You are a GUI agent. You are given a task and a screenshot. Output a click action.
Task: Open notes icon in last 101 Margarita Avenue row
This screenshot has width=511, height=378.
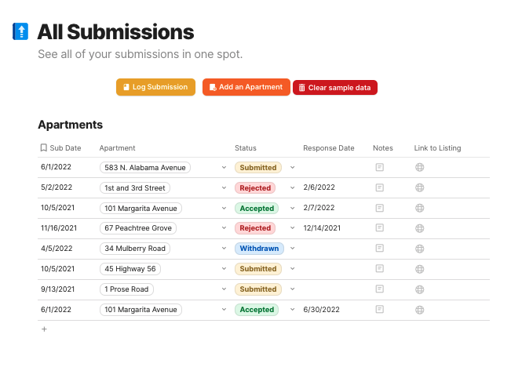pos(380,310)
